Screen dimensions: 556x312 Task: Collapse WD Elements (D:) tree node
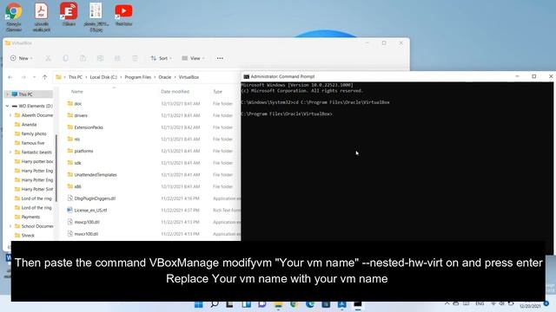pyautogui.click(x=8, y=106)
